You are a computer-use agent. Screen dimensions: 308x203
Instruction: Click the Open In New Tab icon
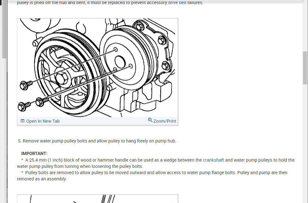tap(23, 121)
